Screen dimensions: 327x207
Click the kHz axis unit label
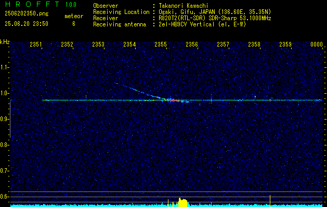coord(5,42)
